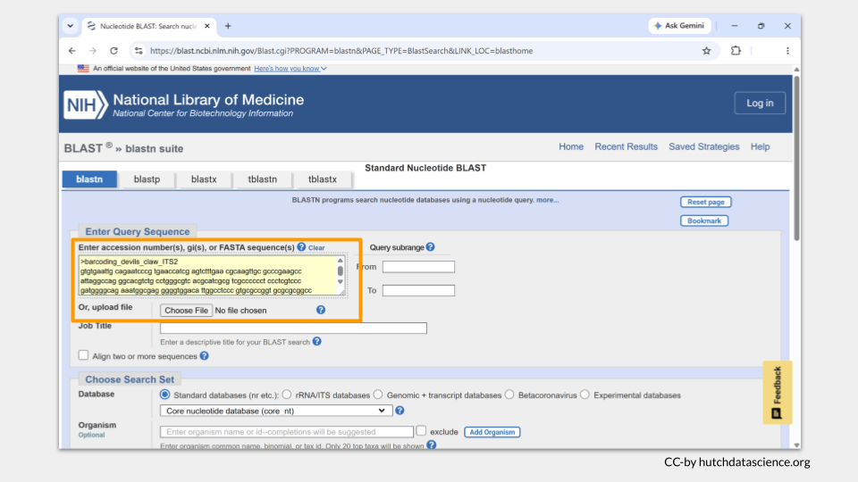Click the organism name input field
The image size is (858, 482).
point(287,432)
